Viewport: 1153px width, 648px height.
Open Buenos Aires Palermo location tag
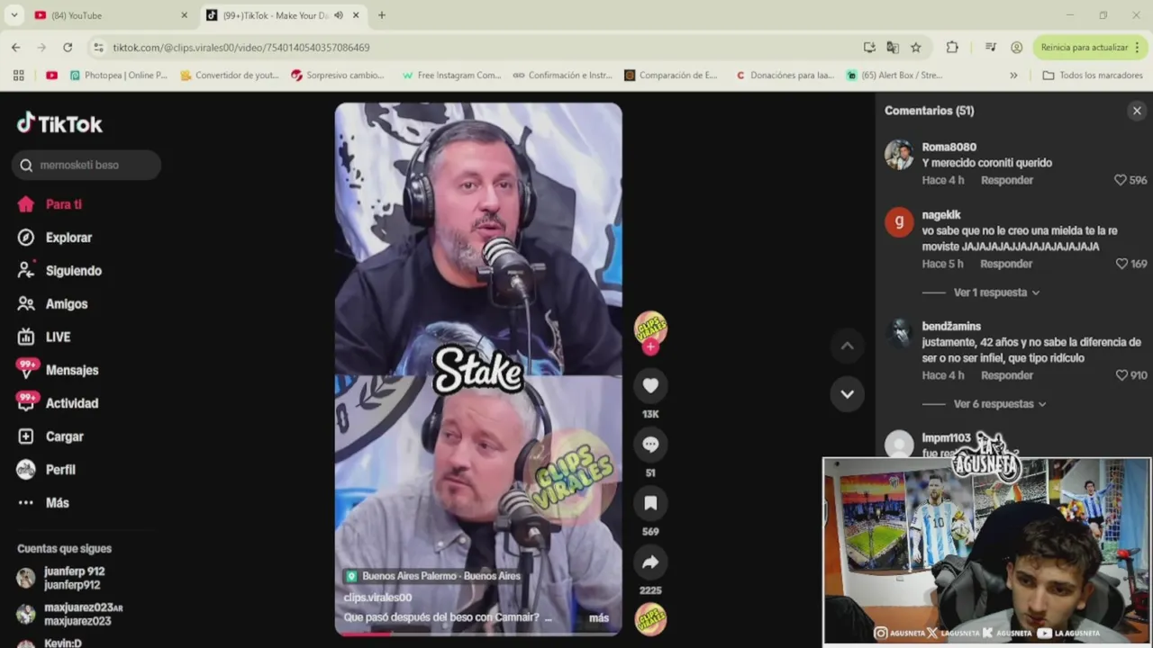(x=432, y=576)
